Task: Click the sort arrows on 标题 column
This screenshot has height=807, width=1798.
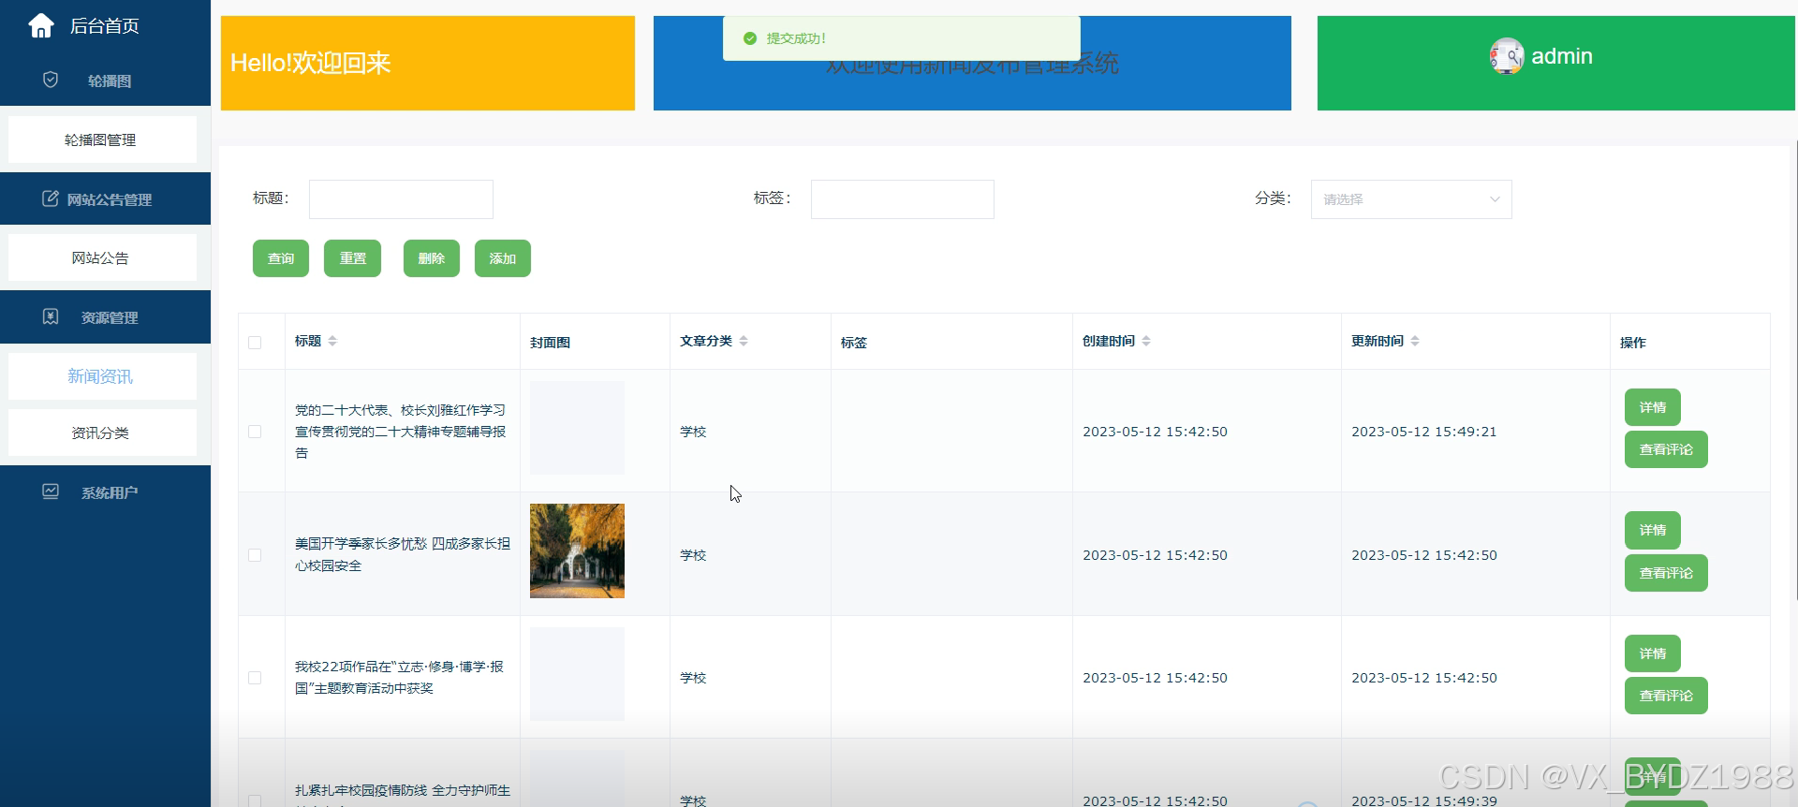Action: pyautogui.click(x=332, y=341)
